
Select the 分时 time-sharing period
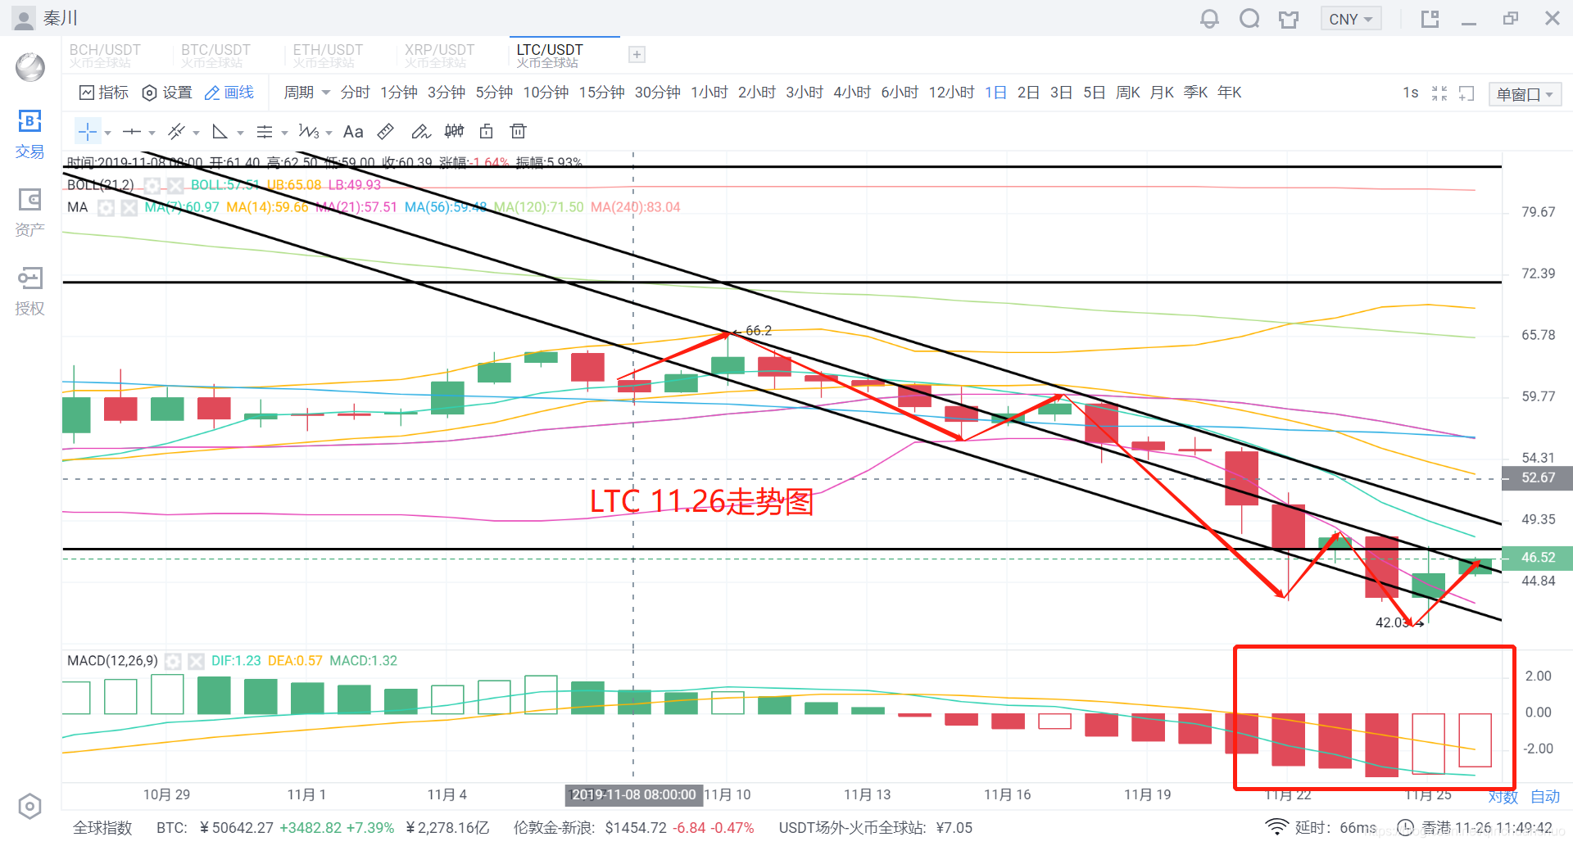point(355,93)
